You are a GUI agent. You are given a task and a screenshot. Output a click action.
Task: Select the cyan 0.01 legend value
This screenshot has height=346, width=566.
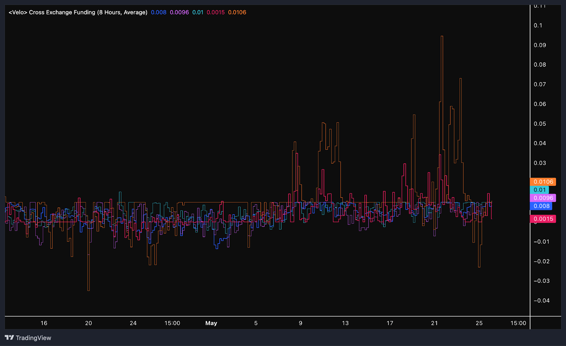198,12
